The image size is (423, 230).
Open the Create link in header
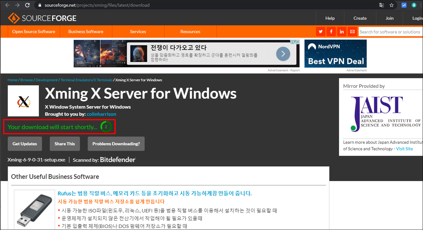pyautogui.click(x=360, y=18)
